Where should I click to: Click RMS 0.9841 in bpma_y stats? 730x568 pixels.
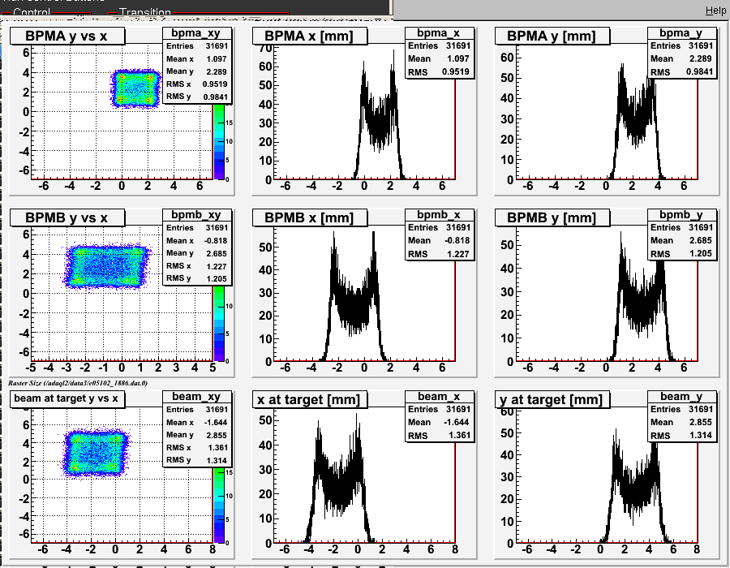[x=681, y=71]
